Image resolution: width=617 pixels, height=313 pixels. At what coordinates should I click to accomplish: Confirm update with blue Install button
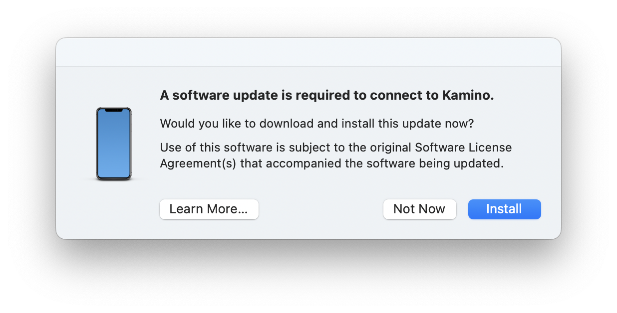point(504,209)
